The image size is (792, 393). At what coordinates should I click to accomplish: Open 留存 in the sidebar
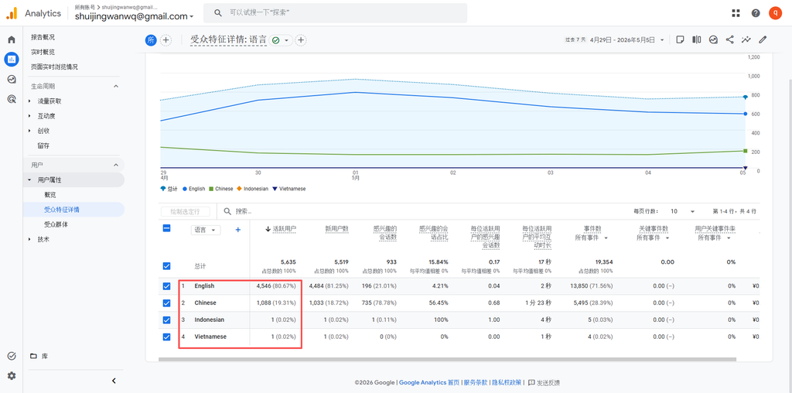pyautogui.click(x=43, y=145)
